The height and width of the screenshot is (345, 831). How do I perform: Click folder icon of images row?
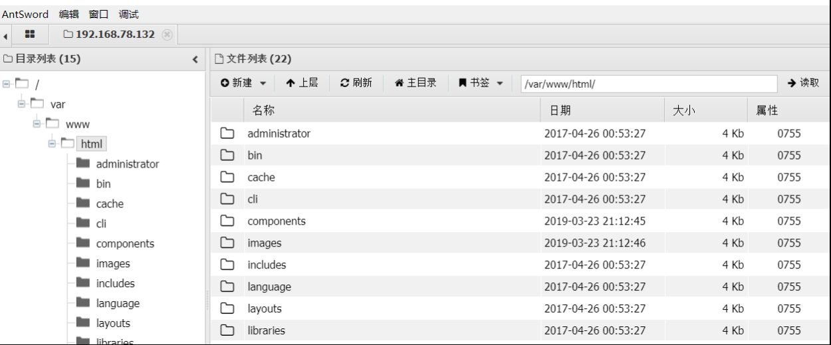[227, 243]
